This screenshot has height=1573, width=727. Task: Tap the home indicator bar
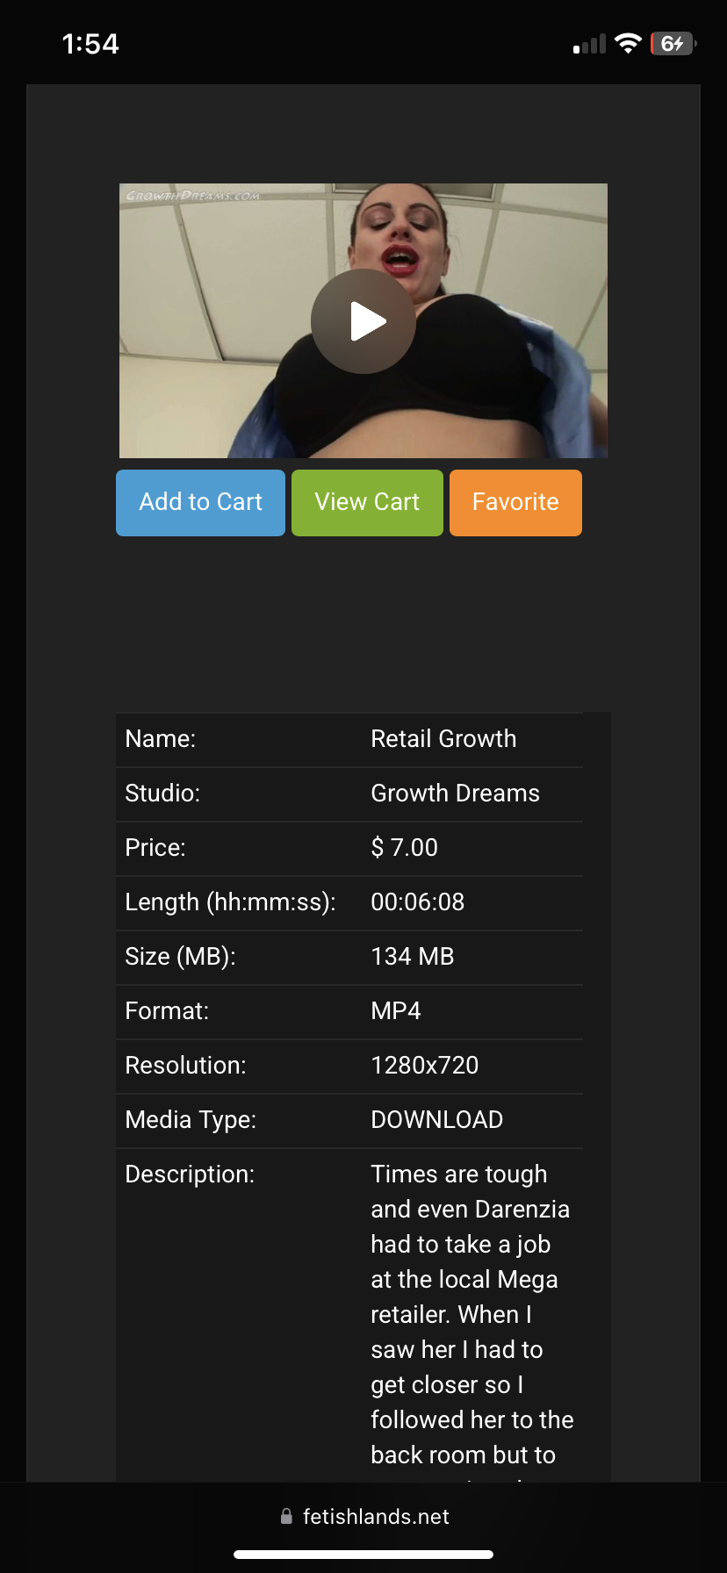coord(363,1555)
